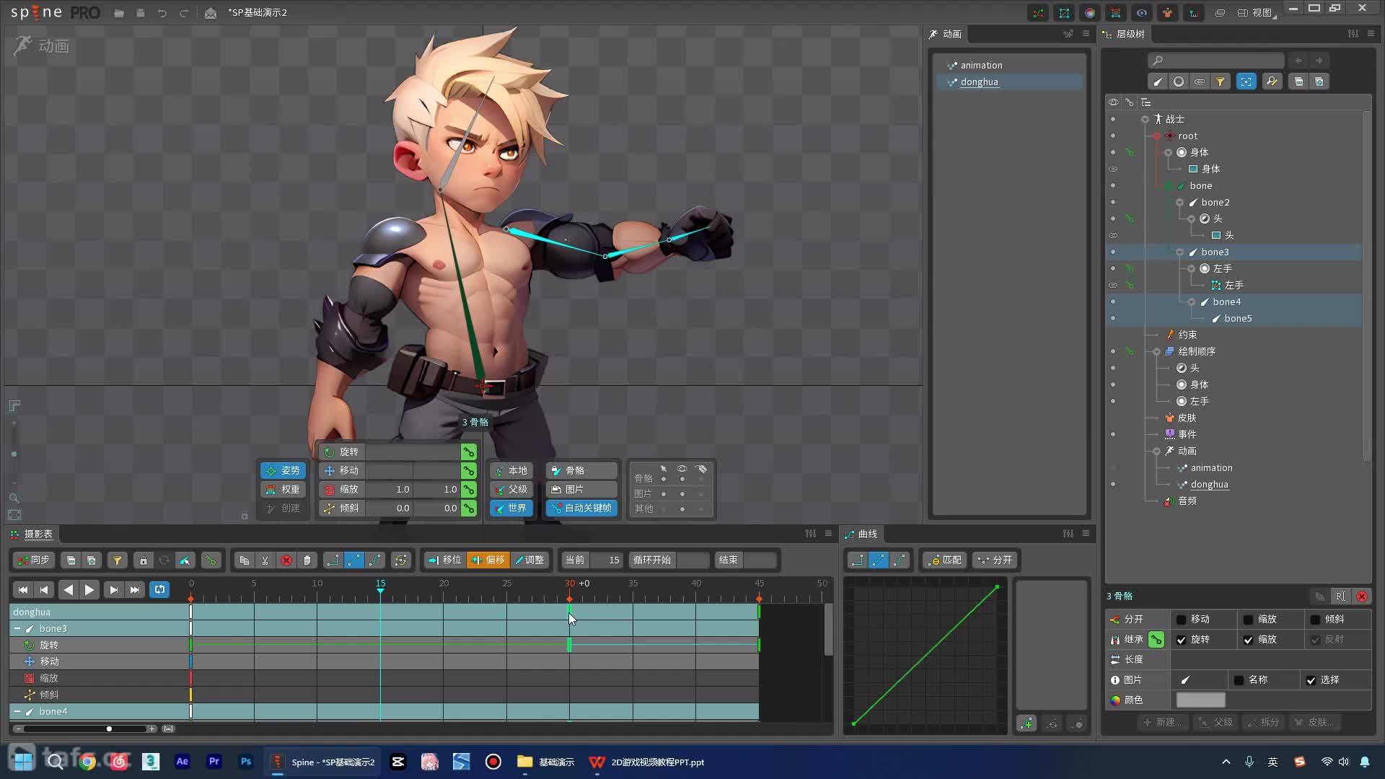Toggle slots filter circle icon in tree

(1179, 82)
